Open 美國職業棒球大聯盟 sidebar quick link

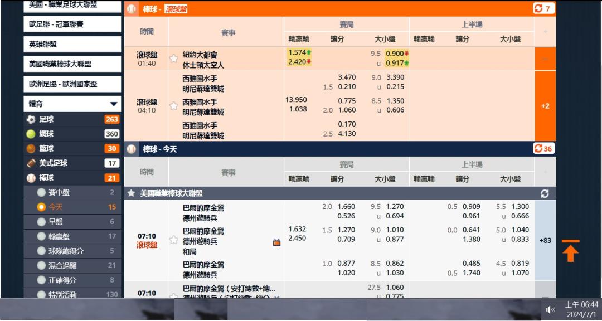72,64
